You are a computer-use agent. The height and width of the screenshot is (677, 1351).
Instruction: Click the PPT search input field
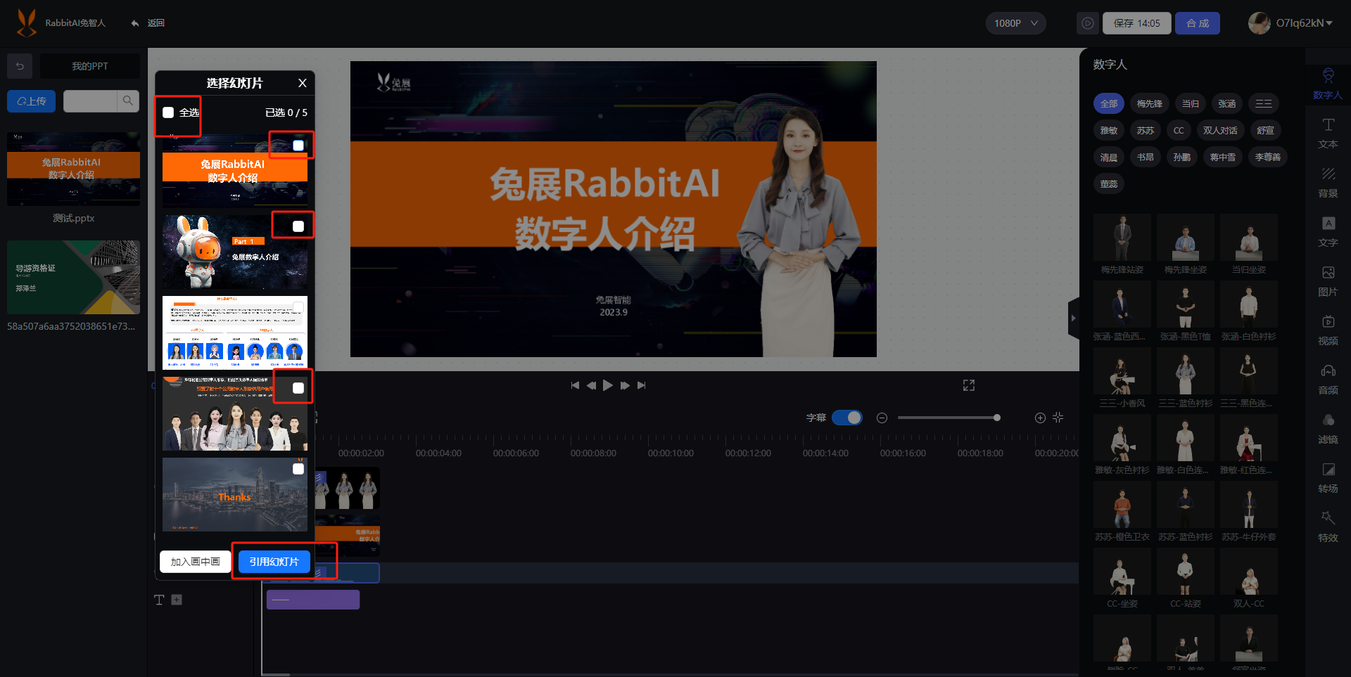pos(90,101)
